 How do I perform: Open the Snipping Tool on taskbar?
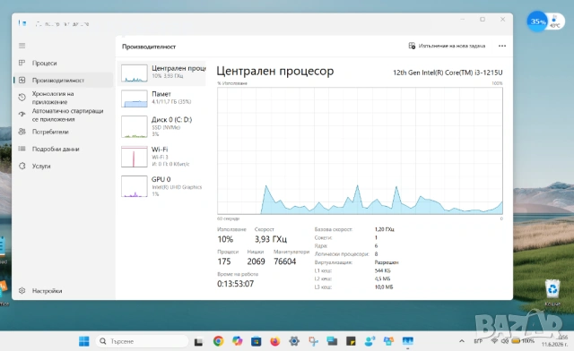(x=313, y=341)
